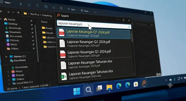This screenshot has width=186, height=101.
Task: Select Home in the navigation pane
Action: (10, 19)
